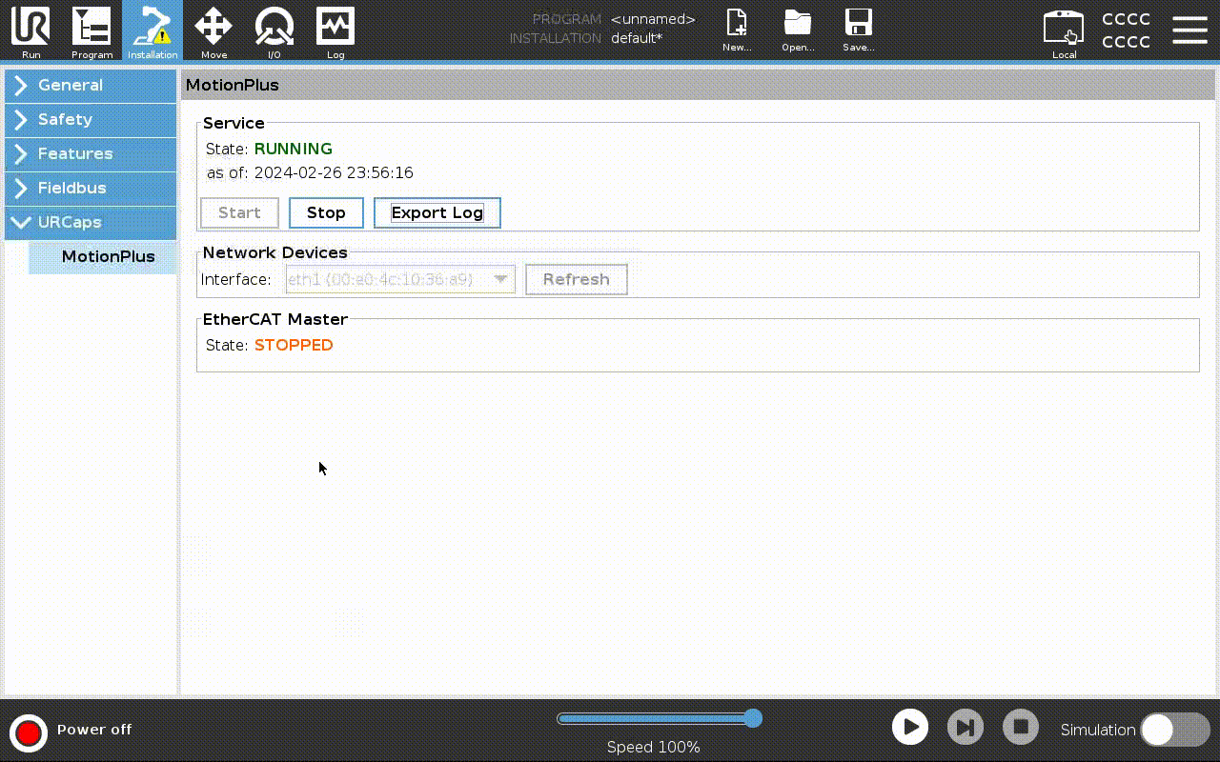Refresh the network devices list

(577, 279)
